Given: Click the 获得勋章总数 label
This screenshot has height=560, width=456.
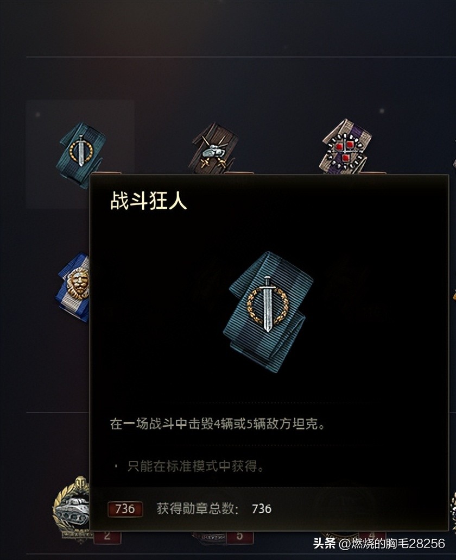Looking at the screenshot, I should coord(198,508).
